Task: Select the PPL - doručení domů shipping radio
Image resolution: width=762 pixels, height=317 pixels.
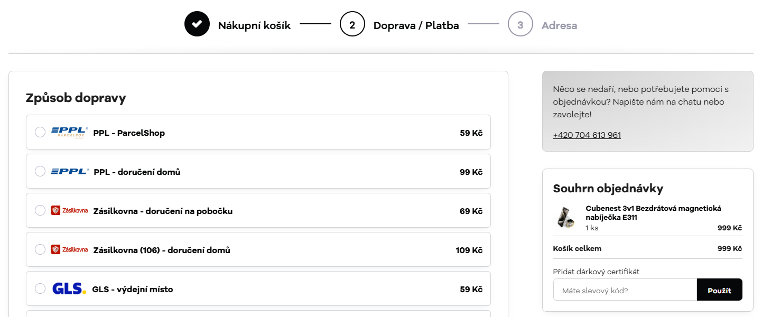Action: click(x=40, y=171)
